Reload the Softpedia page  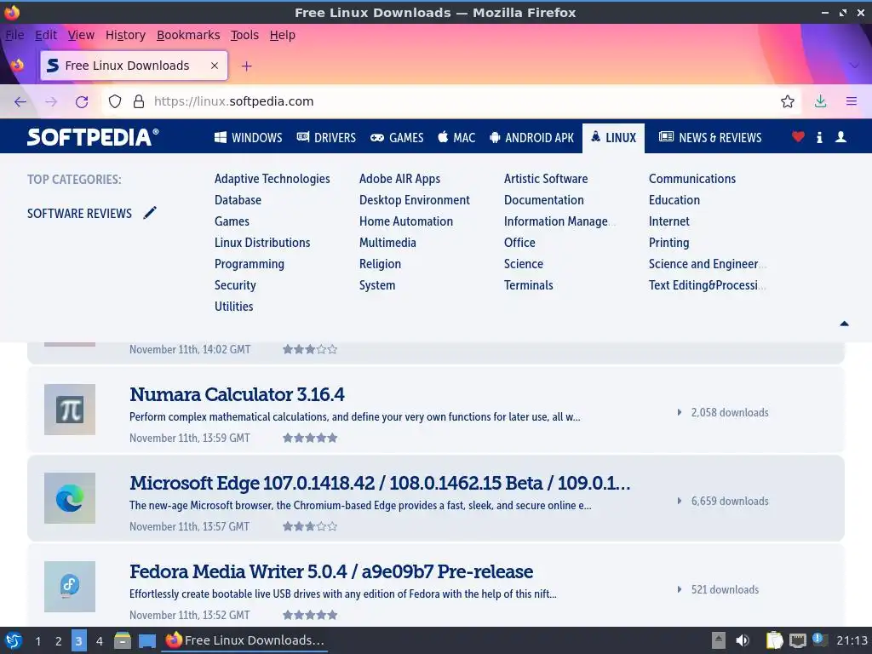tap(82, 102)
